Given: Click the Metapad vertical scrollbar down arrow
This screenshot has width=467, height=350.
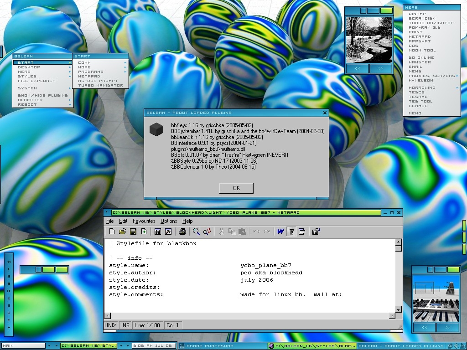Looking at the screenshot, I should click(399, 309).
